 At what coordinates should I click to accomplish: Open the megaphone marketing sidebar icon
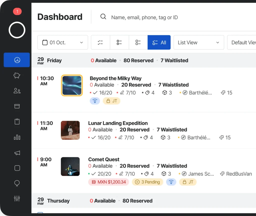point(17,153)
